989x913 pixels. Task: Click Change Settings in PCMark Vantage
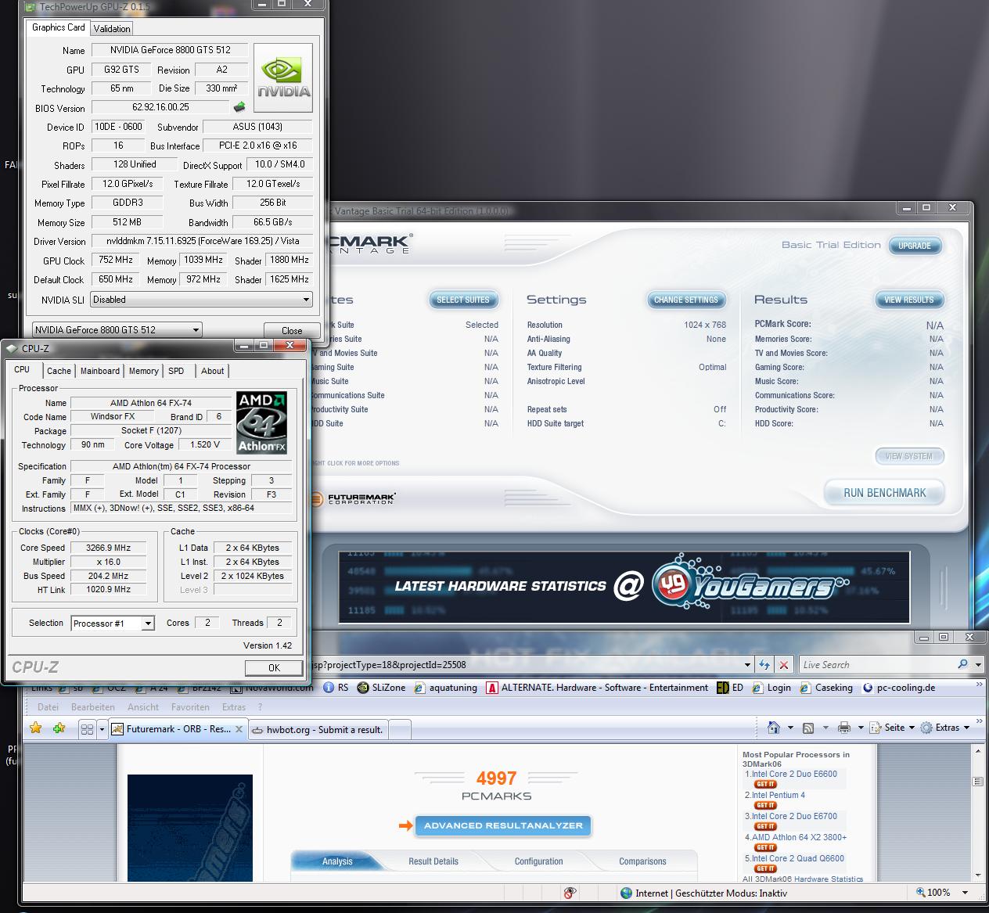[x=685, y=300]
